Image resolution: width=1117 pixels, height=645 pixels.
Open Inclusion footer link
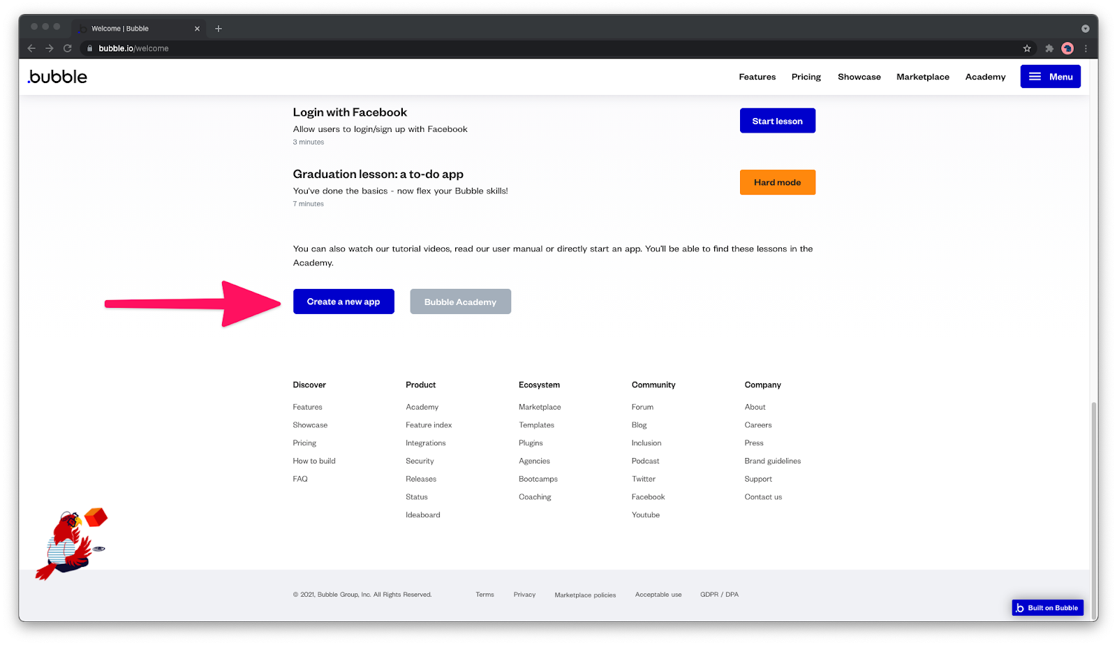click(x=646, y=443)
